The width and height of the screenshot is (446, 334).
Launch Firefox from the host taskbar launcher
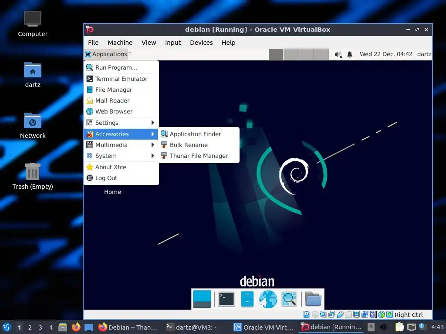(76, 327)
